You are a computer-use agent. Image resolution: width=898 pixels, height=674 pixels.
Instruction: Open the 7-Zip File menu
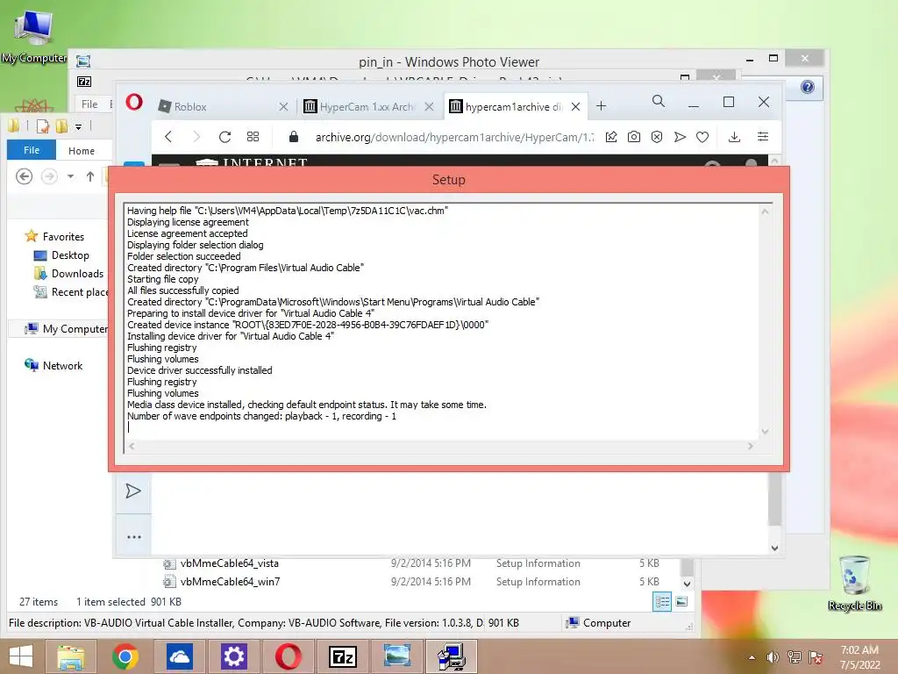pos(89,104)
